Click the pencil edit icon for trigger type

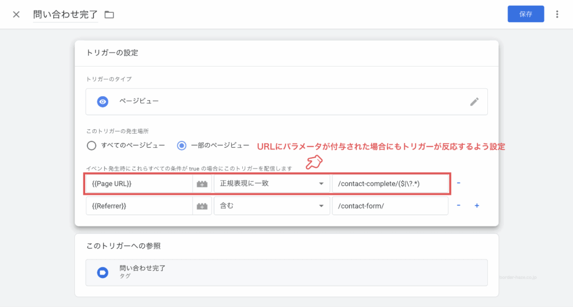coord(474,102)
